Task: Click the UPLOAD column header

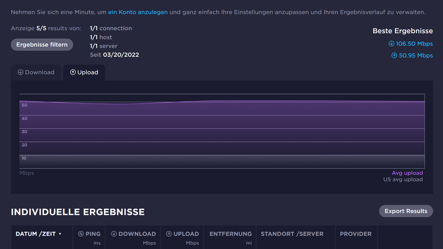Action: [x=182, y=237]
